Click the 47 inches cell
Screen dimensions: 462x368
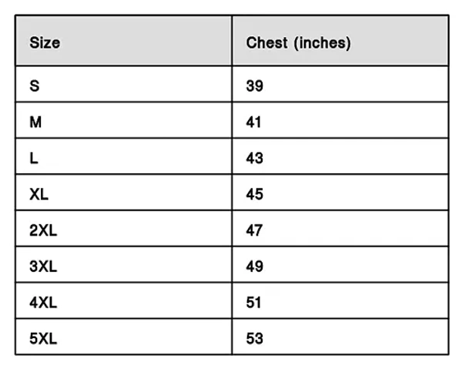pos(255,230)
